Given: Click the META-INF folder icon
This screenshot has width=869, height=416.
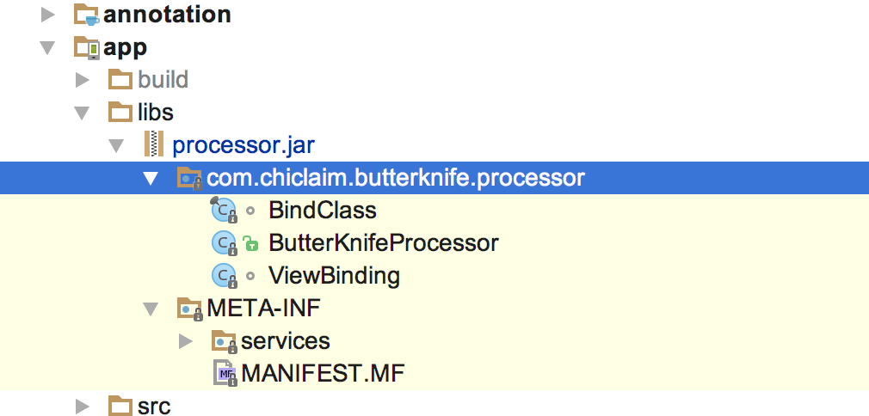Looking at the screenshot, I should (188, 309).
